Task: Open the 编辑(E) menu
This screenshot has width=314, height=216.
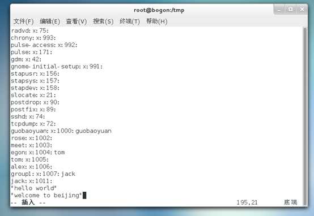Action: 50,21
